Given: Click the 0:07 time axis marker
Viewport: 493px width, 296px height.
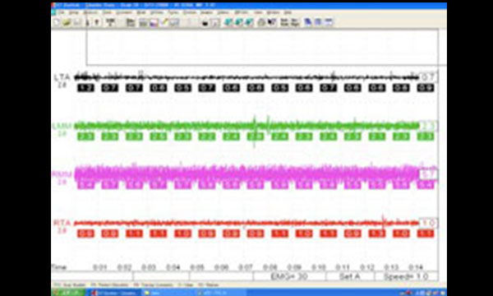Looking at the screenshot, I should [246, 267].
